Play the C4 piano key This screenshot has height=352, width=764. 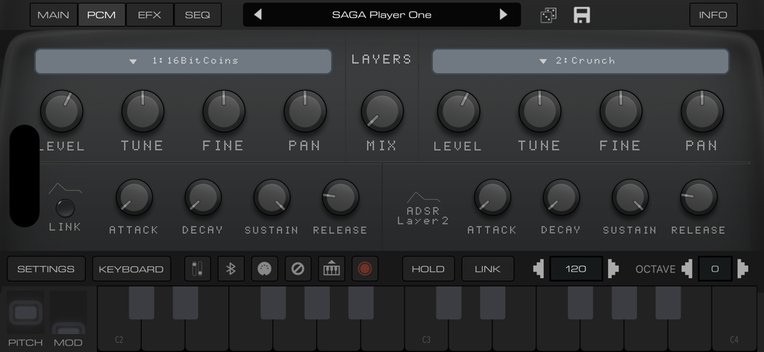point(734,336)
